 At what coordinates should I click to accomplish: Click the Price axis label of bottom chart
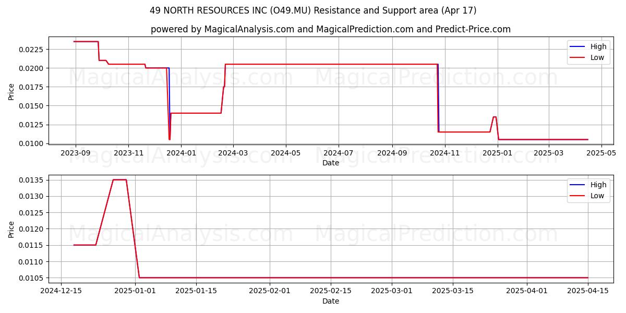coord(11,229)
